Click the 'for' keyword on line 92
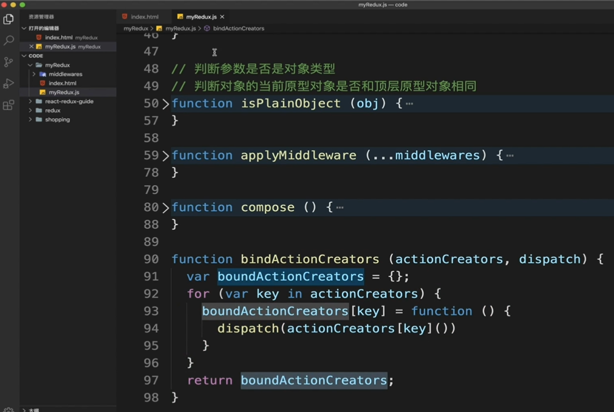The width and height of the screenshot is (614, 412). (x=198, y=294)
